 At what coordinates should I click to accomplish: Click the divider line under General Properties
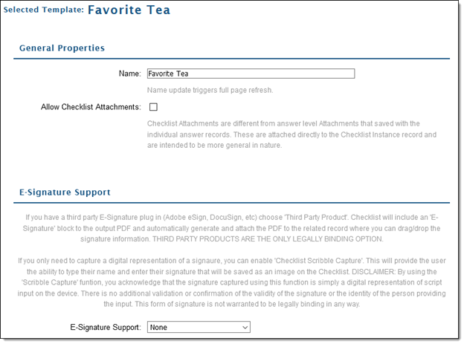(x=232, y=59)
